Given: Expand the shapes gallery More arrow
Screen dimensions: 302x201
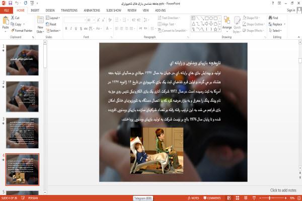Looking at the screenshot, I should [x=219, y=30].
